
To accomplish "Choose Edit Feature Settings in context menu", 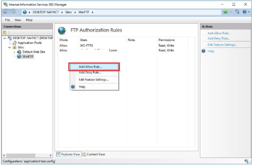I will (94, 80).
